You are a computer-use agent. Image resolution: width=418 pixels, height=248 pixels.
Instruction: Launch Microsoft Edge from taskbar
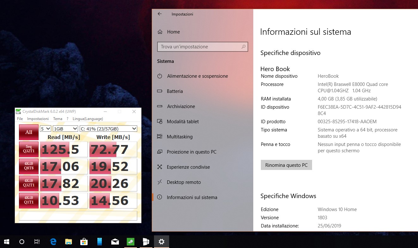53,242
